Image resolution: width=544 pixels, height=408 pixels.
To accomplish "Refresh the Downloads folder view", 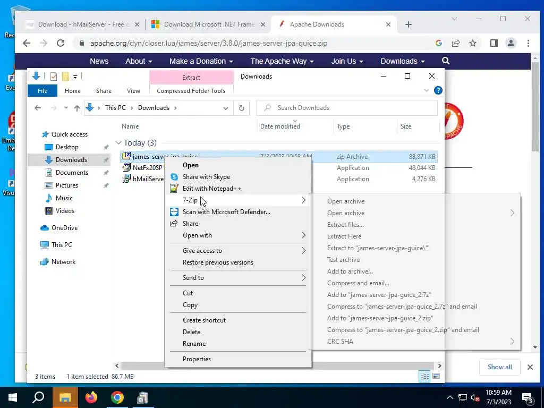I will pos(242,108).
